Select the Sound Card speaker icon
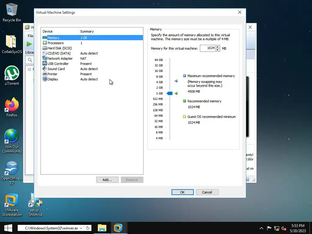This screenshot has height=234, width=312. pyautogui.click(x=45, y=69)
